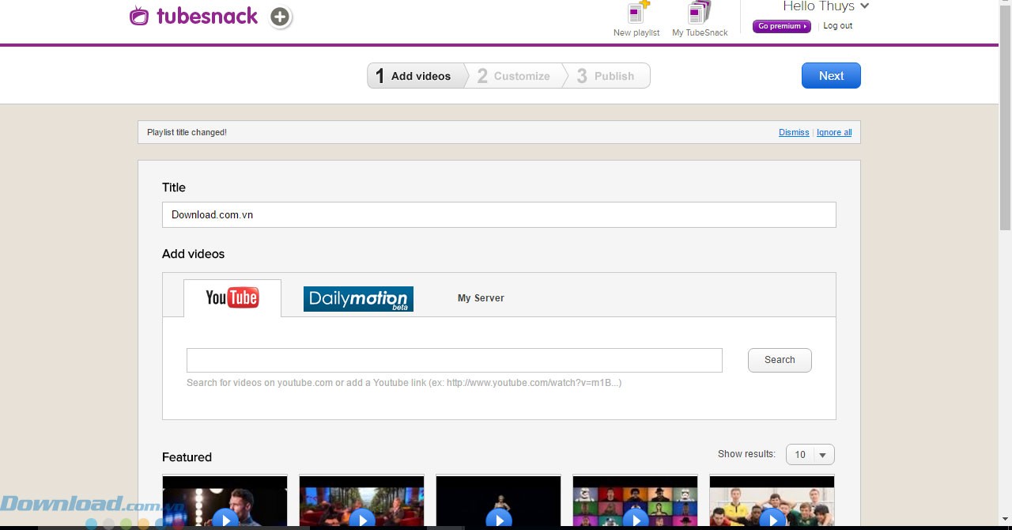Switch to the Dailymotion tab

(358, 299)
